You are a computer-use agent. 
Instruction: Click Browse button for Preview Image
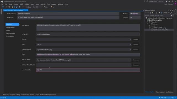point(136,50)
